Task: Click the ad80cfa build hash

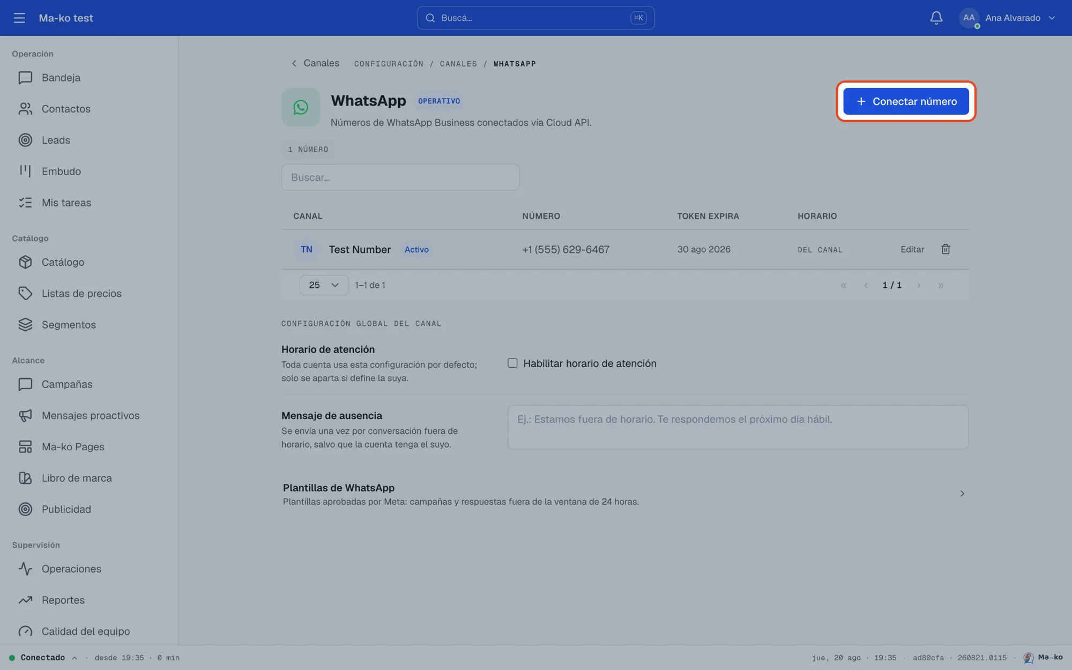Action: pos(928,658)
